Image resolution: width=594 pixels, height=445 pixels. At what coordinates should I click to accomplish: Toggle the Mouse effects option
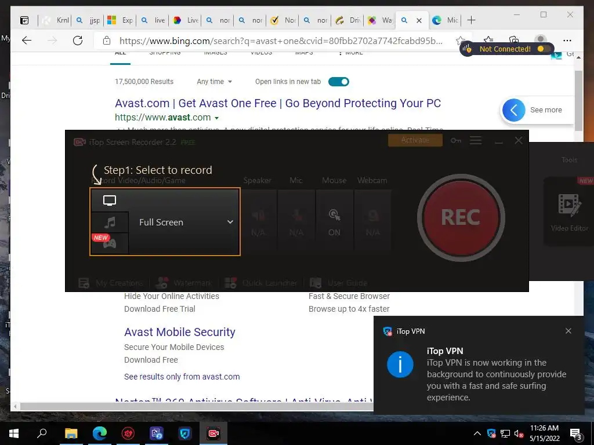334,221
